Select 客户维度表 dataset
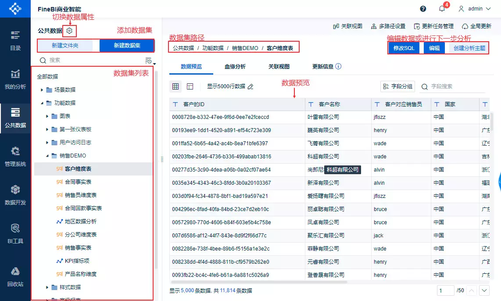 (93, 169)
